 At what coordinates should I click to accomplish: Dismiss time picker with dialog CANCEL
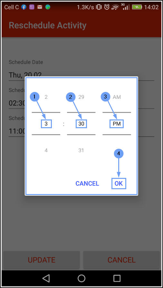pyautogui.click(x=87, y=183)
